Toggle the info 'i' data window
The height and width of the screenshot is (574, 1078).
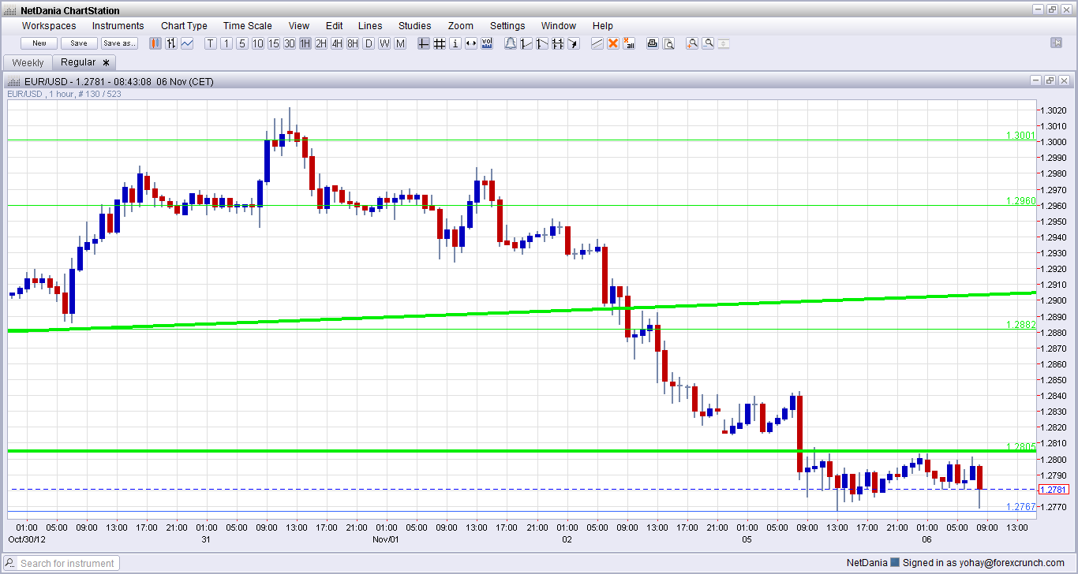(455, 43)
